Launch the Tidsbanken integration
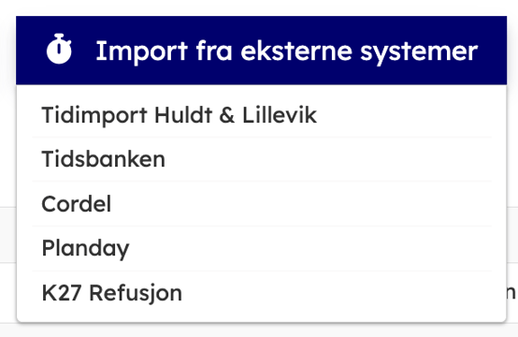This screenshot has height=337, width=518. pos(262,159)
